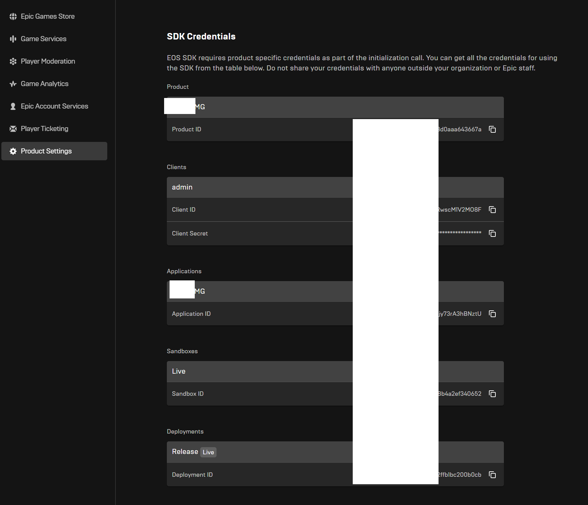The image size is (588, 505).
Task: Click the Deployments section label
Action: point(185,431)
